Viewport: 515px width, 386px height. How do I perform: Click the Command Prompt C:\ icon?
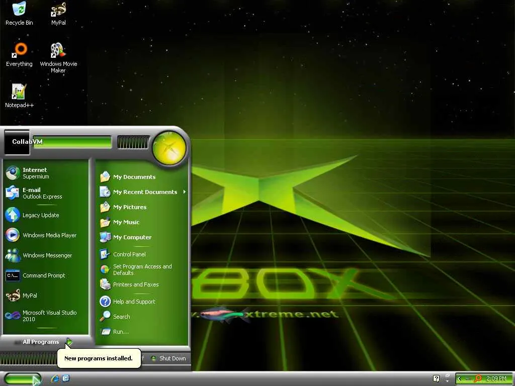tap(13, 275)
